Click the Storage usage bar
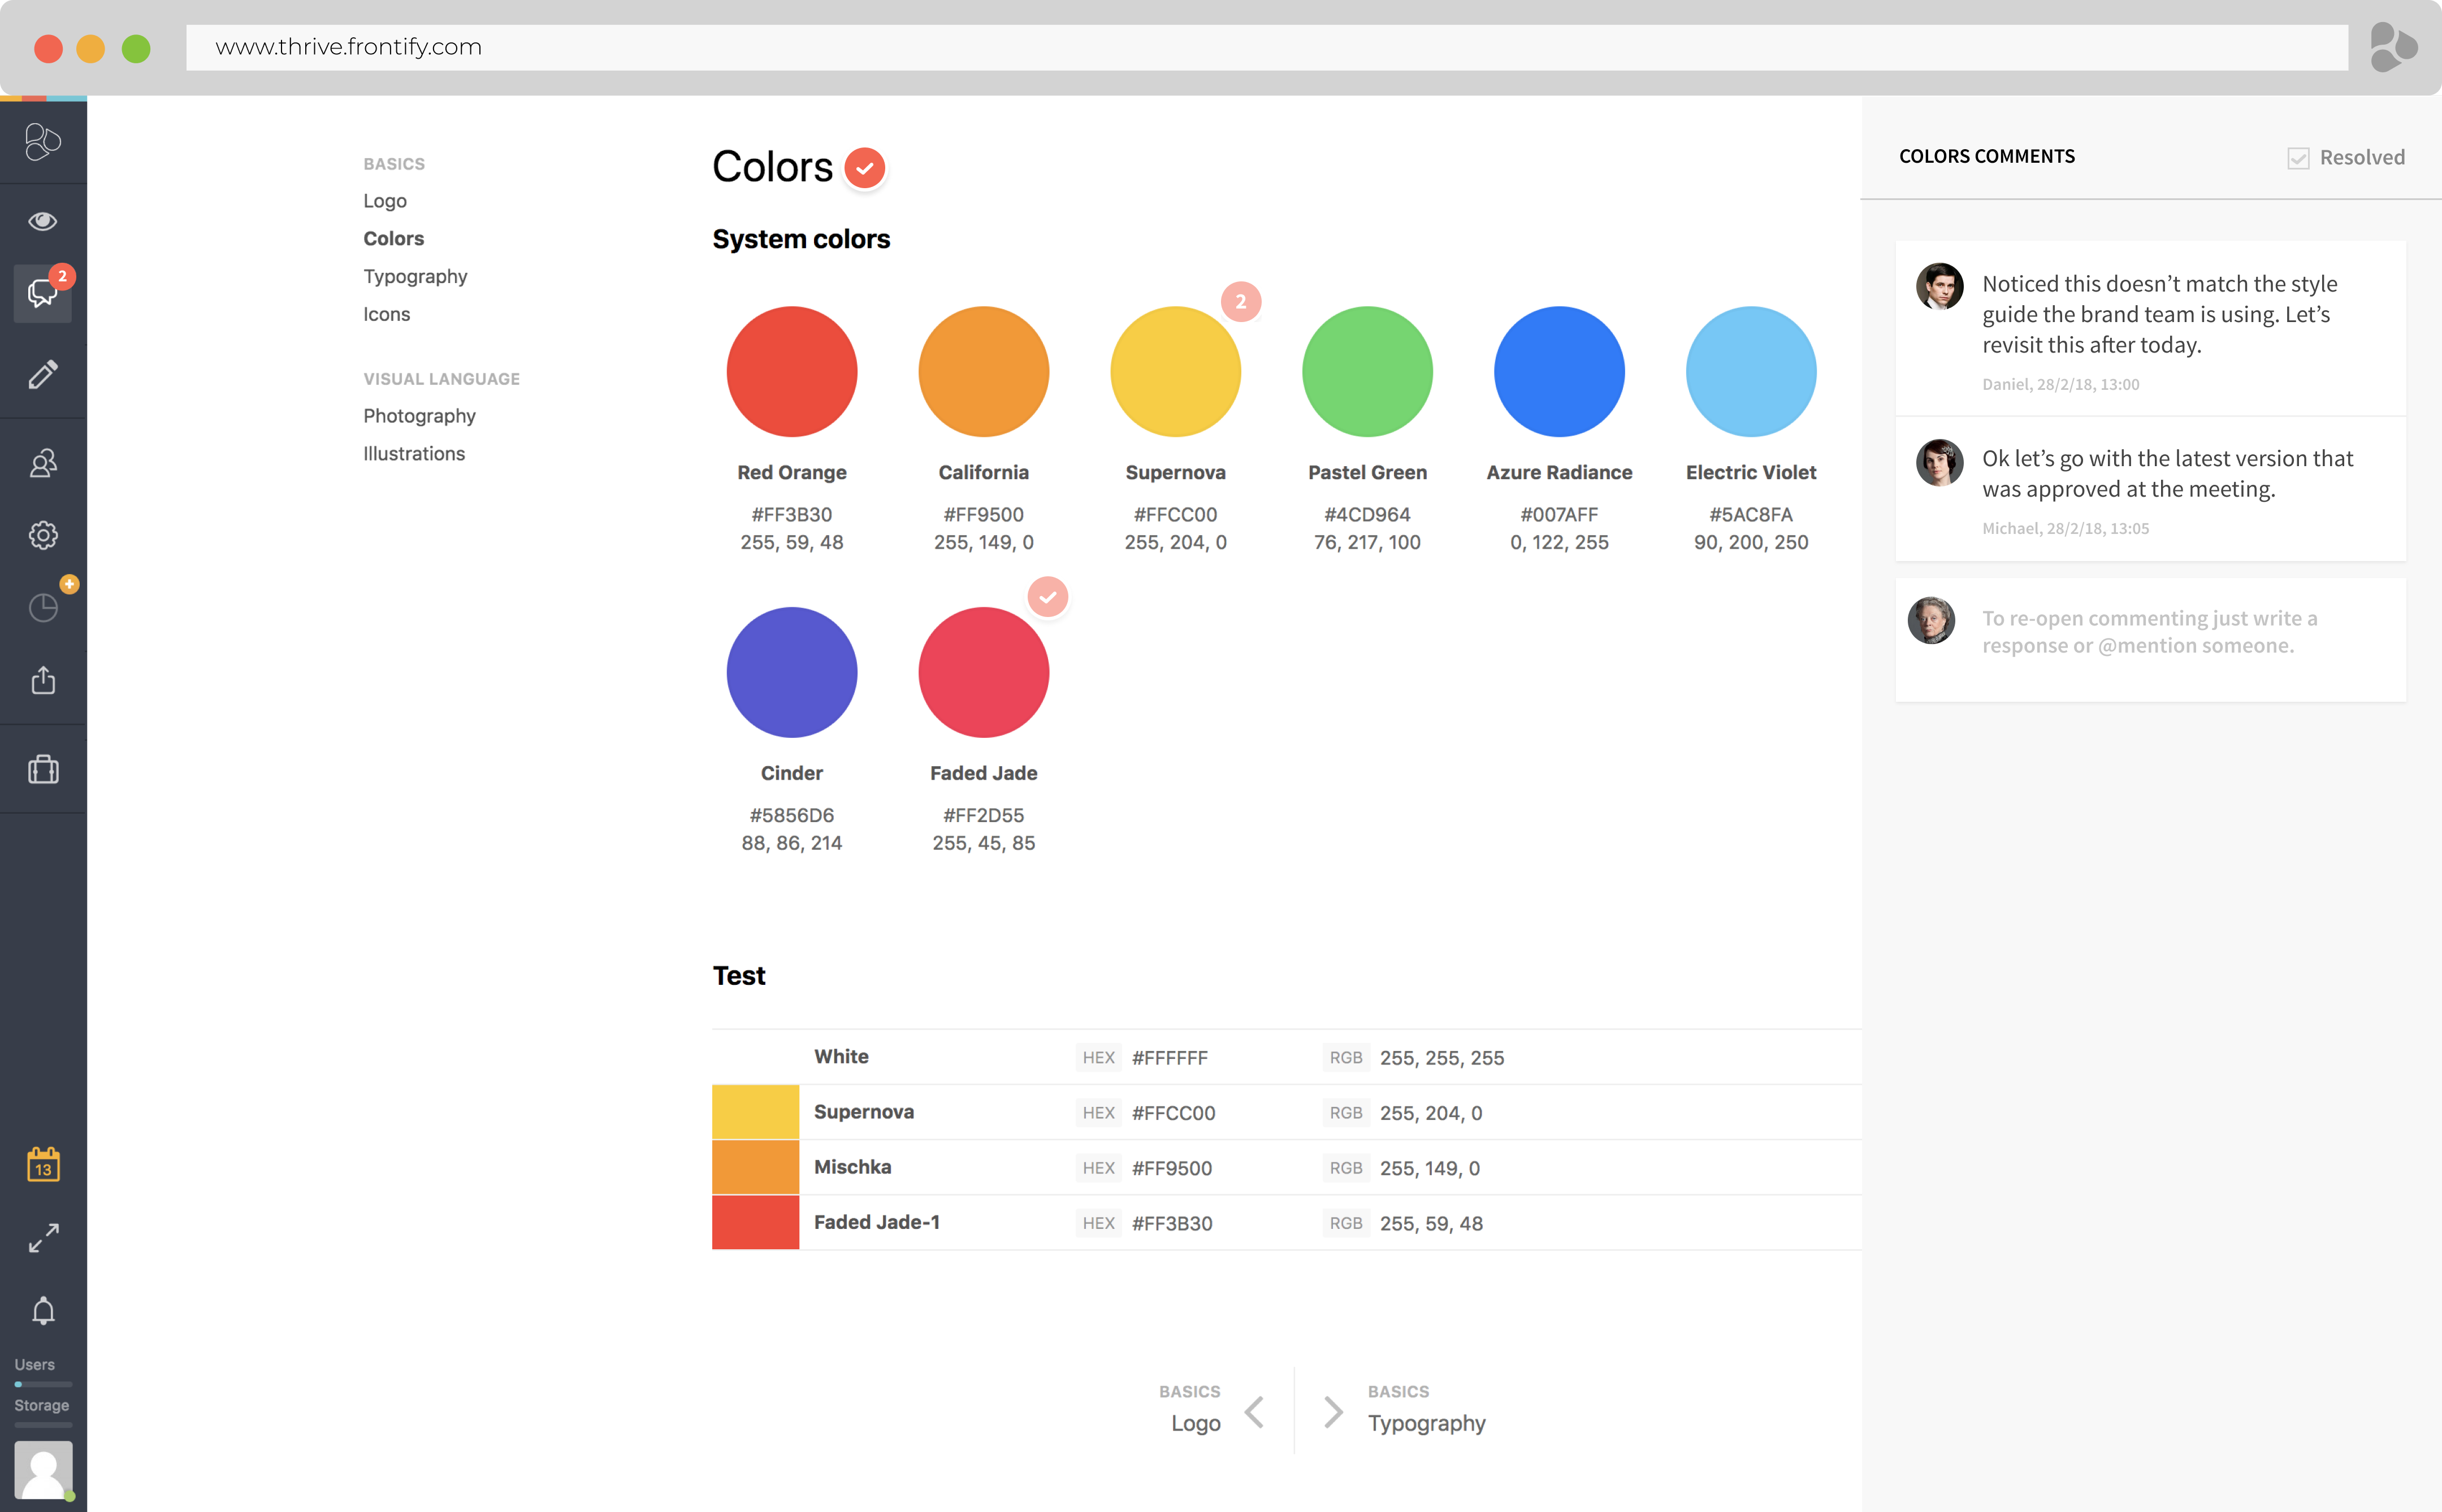Image resolution: width=2442 pixels, height=1512 pixels. (x=43, y=1424)
